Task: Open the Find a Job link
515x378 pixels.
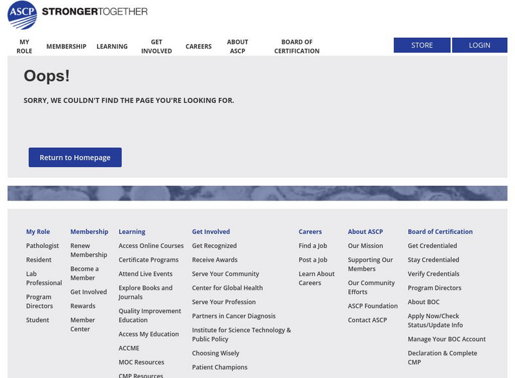Action: [x=313, y=246]
